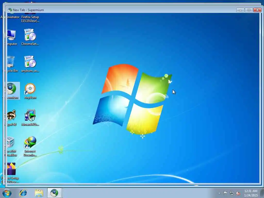The height and width of the screenshot is (198, 264).
Task: Select the purple box Firefox Setup icon
Action: [x=11, y=169]
